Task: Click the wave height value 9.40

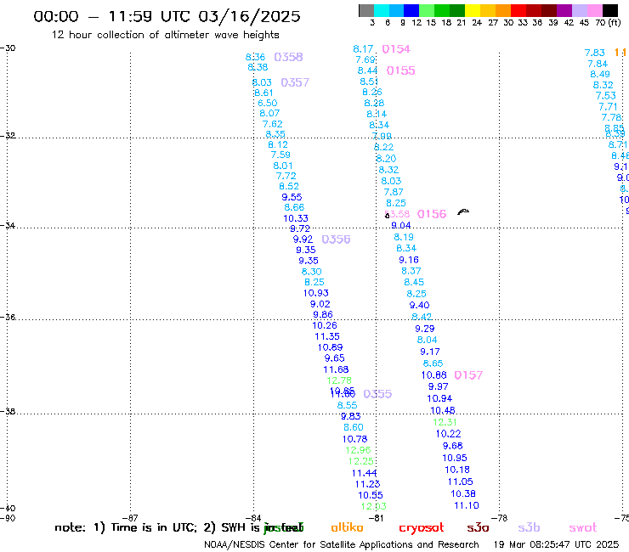Action: click(419, 305)
